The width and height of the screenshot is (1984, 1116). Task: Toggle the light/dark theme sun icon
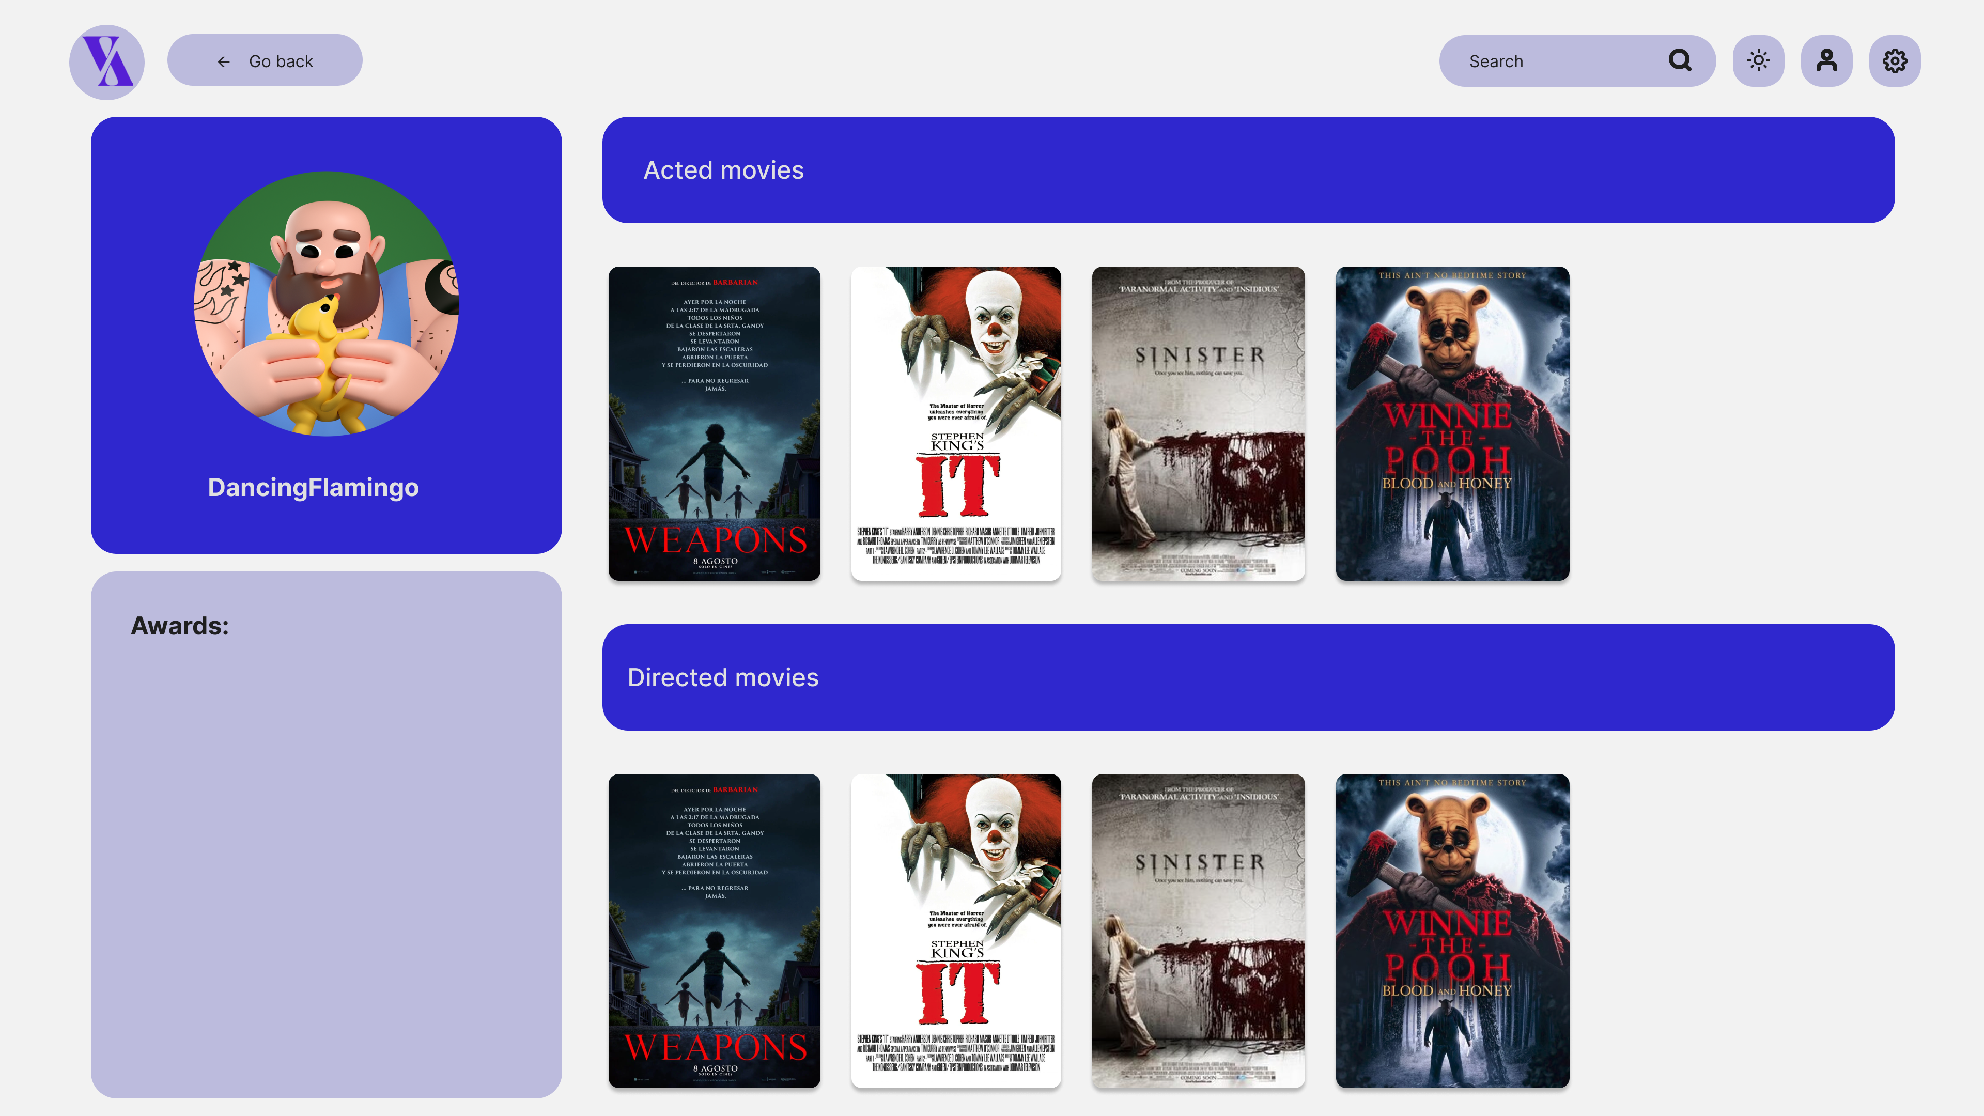pos(1758,61)
